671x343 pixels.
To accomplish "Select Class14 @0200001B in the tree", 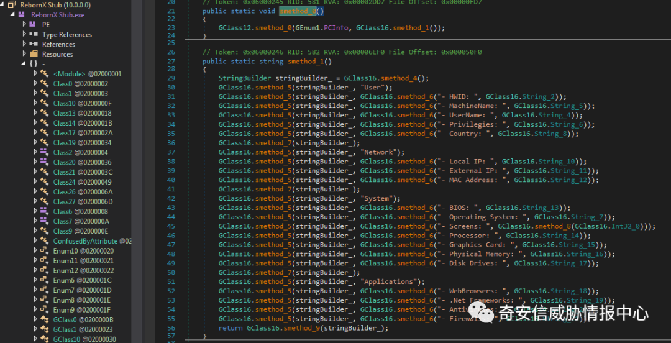I will tap(83, 123).
